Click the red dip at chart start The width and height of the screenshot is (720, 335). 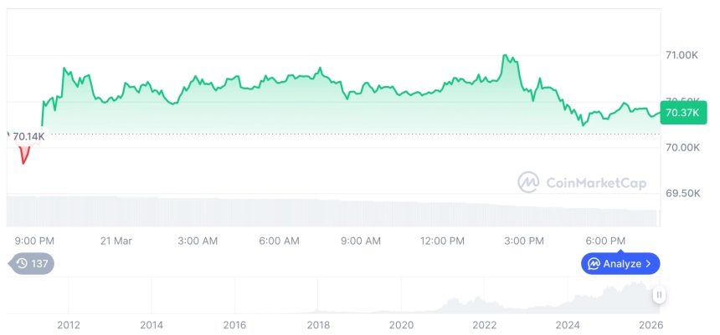23,157
